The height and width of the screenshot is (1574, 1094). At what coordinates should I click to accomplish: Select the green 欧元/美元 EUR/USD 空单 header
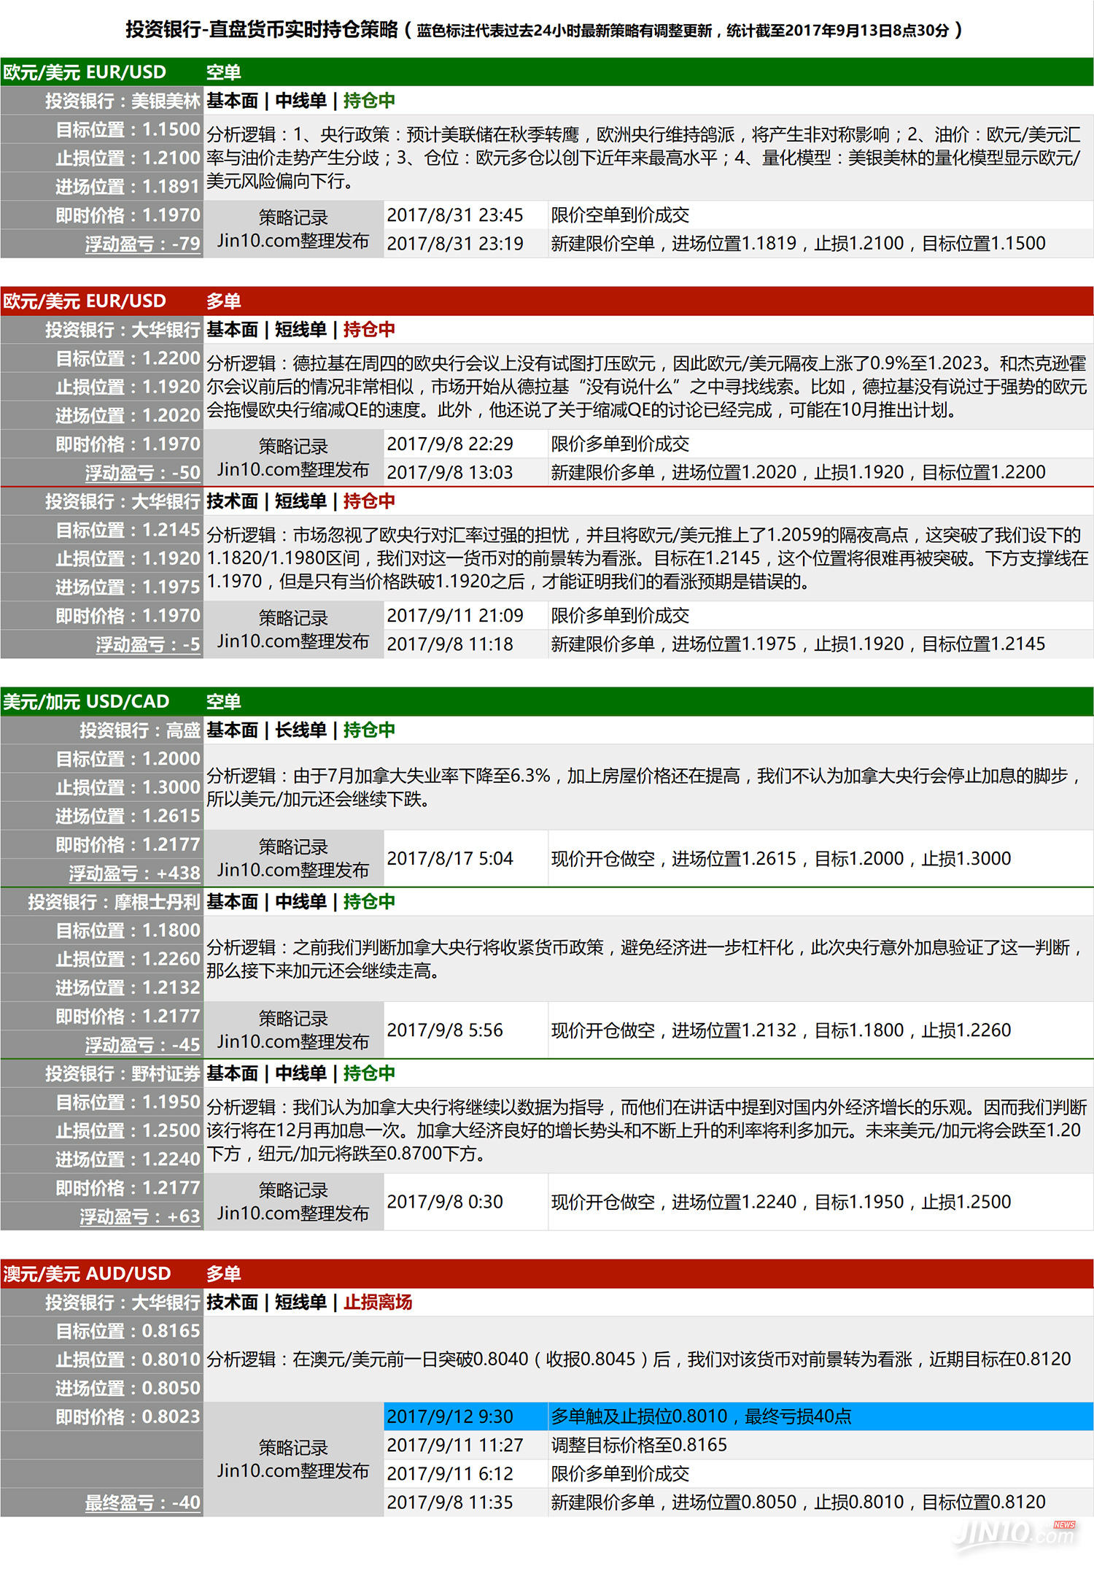[x=547, y=72]
